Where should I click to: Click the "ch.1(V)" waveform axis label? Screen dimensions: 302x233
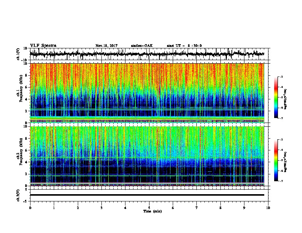point(18,54)
